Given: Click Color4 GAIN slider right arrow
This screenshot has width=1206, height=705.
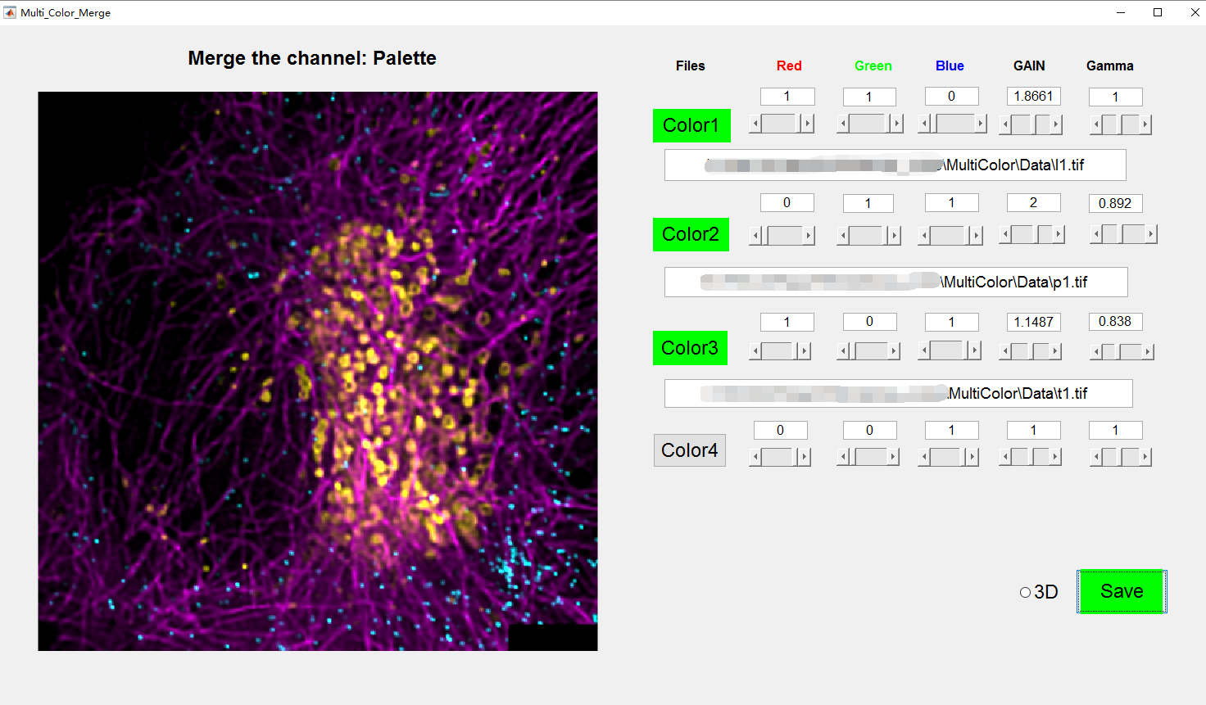Looking at the screenshot, I should pyautogui.click(x=1056, y=457).
